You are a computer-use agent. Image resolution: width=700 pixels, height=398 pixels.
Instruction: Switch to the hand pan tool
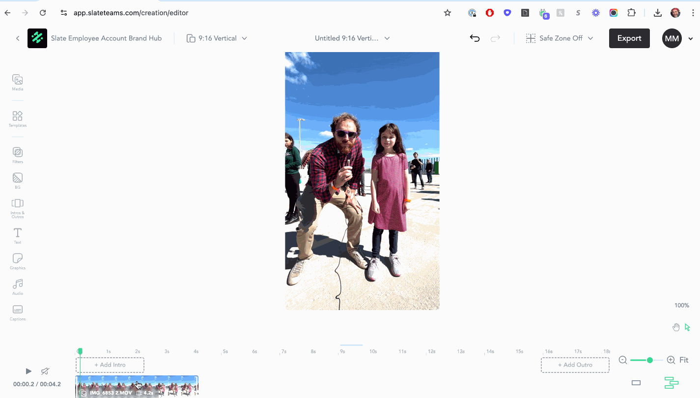click(x=676, y=327)
